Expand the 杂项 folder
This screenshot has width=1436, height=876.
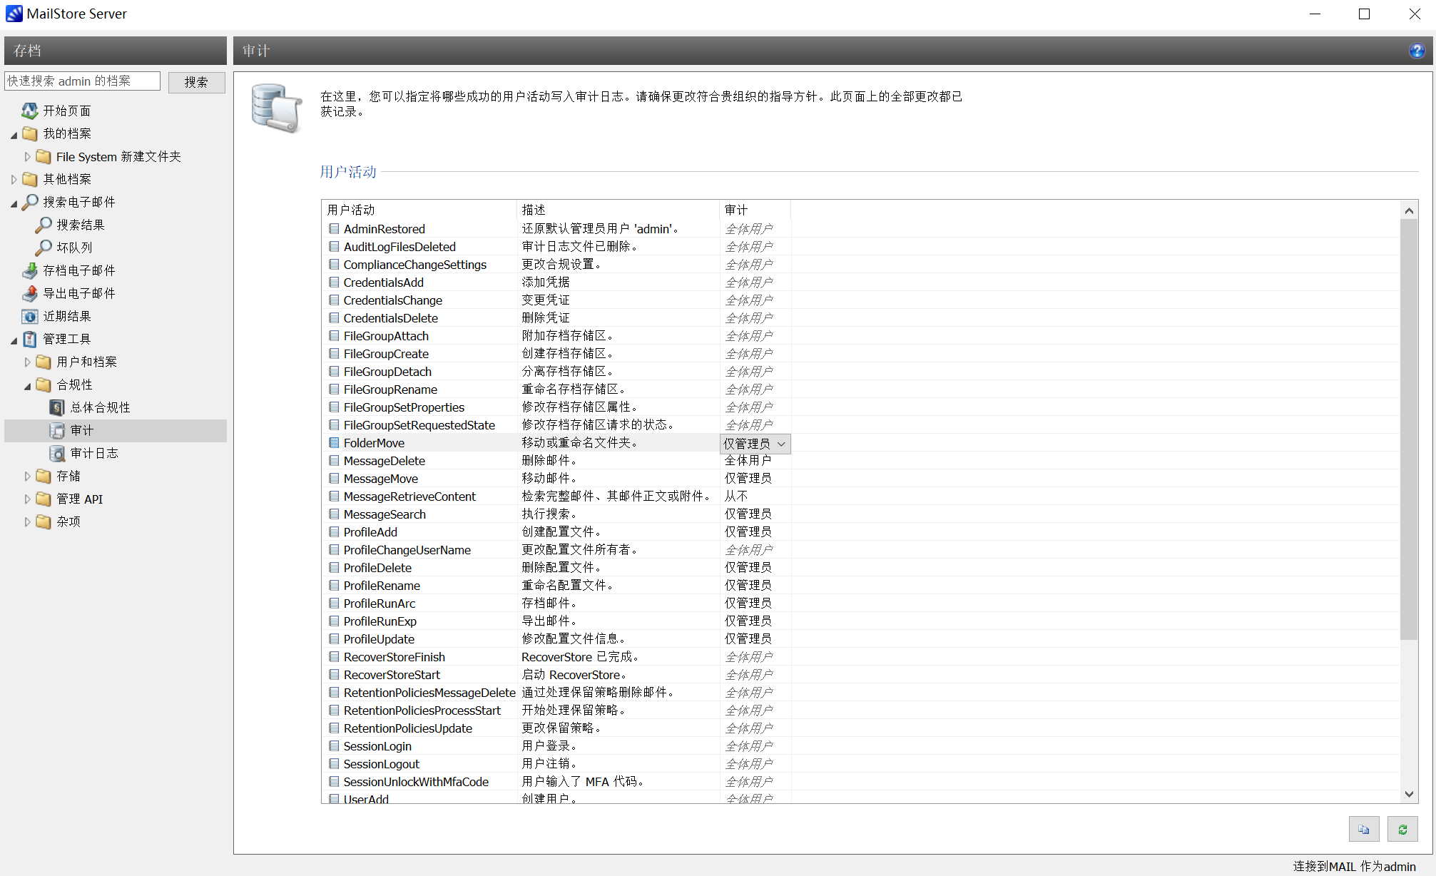pyautogui.click(x=28, y=522)
